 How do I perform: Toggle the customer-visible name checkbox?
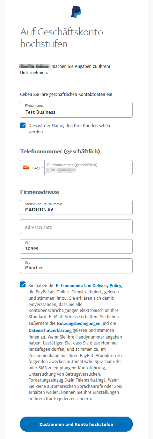(x=23, y=125)
